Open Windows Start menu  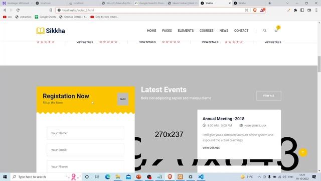[5, 176]
